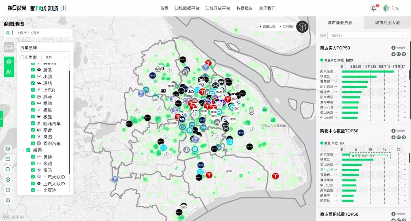Screen dimensions: 411x221
Task: Uncheck the 蔚来 brand checkbox
Action: 33,70
